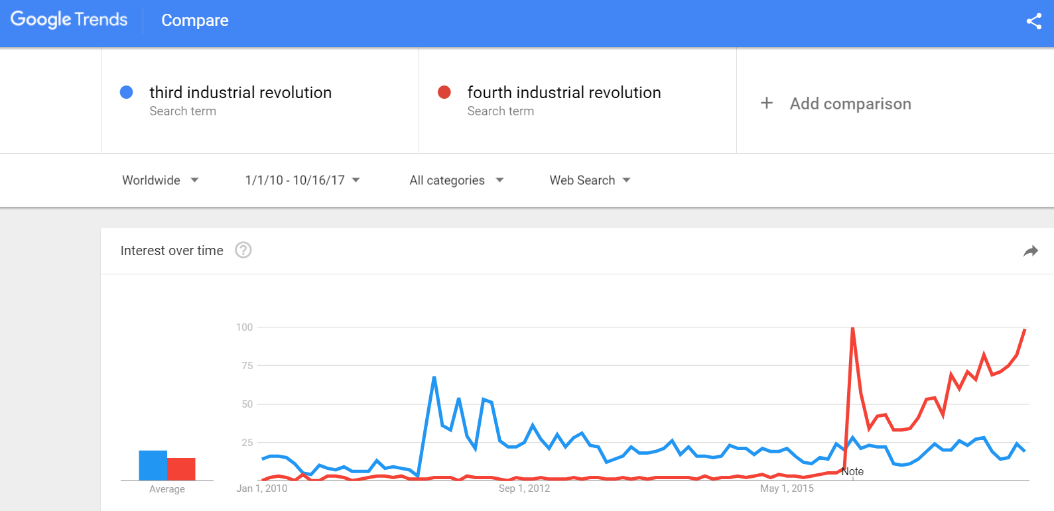
Task: Click the Add comparison button
Action: pyautogui.click(x=850, y=103)
